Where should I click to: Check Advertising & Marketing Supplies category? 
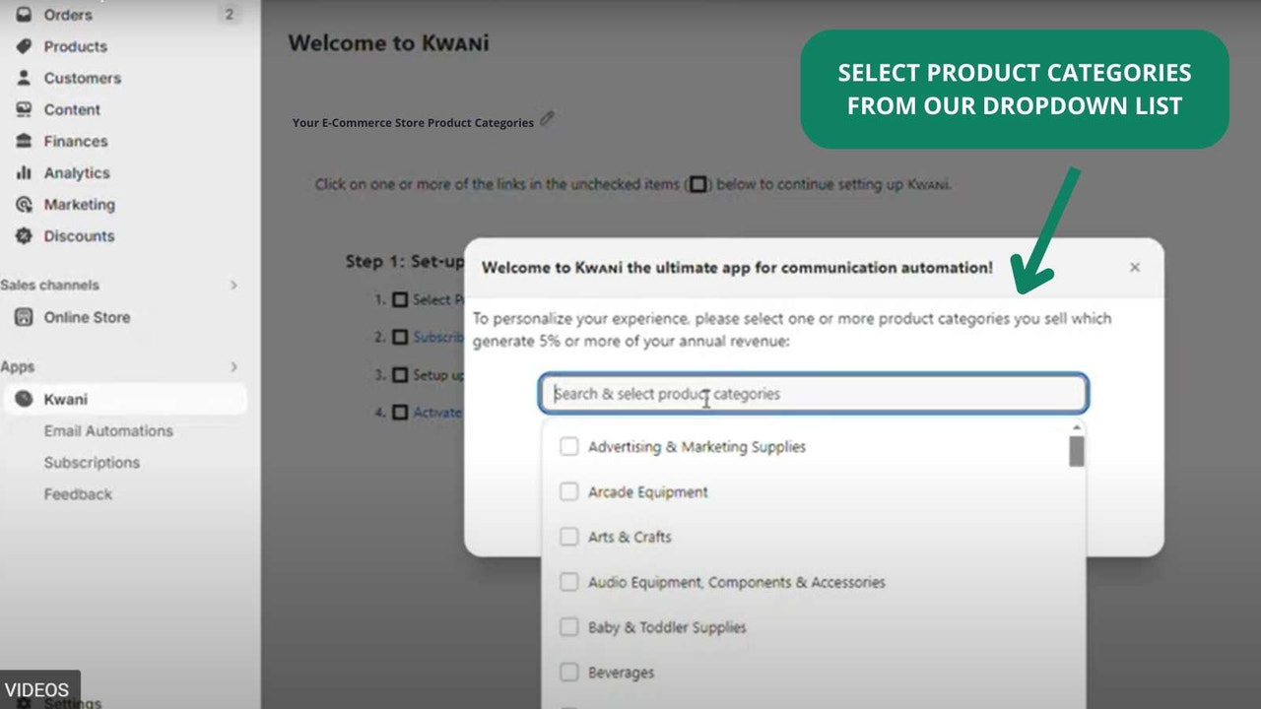tap(568, 446)
